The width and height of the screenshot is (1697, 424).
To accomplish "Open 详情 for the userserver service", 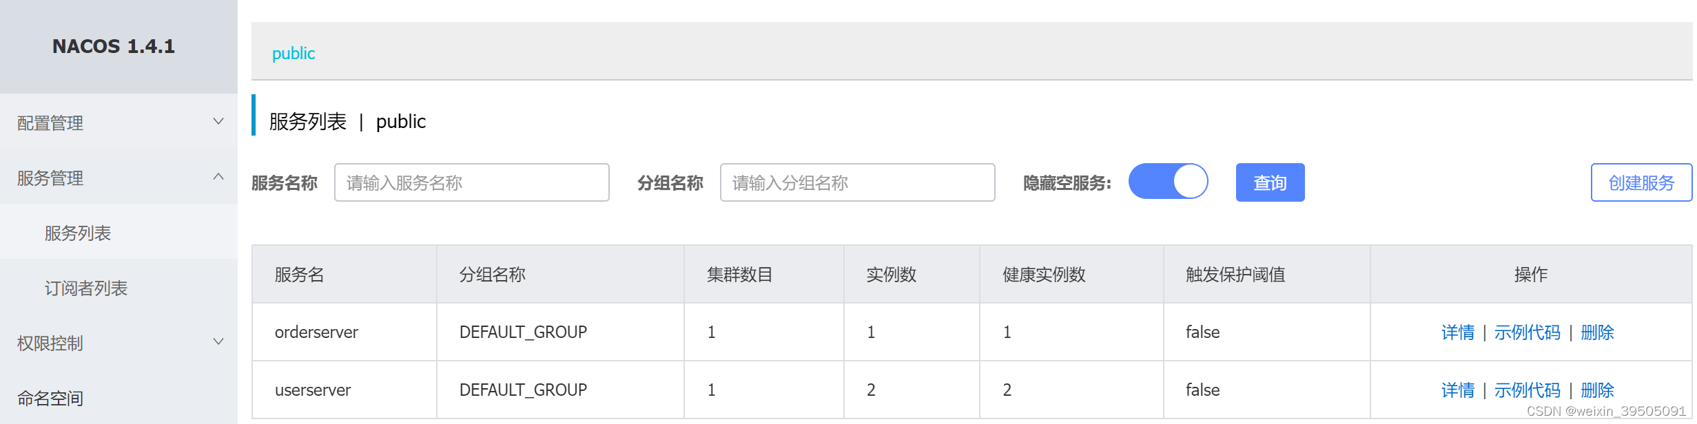I will (x=1458, y=390).
